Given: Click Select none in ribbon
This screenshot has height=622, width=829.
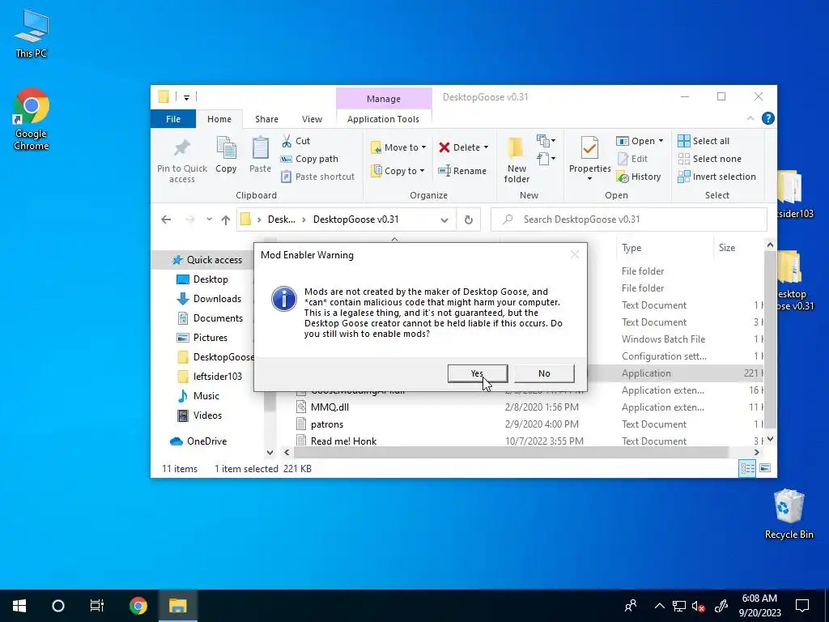Looking at the screenshot, I should [709, 159].
